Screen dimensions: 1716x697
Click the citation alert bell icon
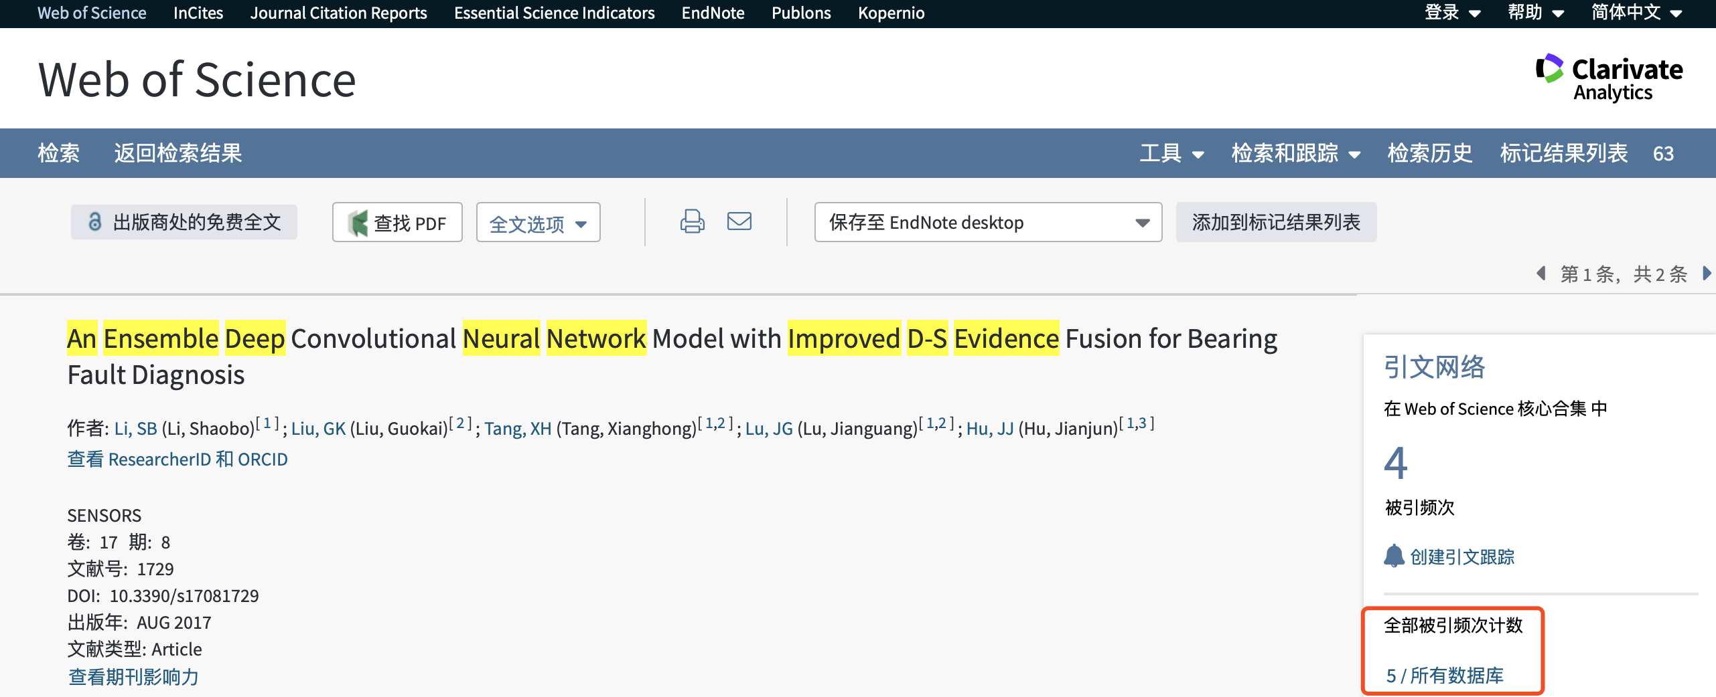click(x=1394, y=556)
